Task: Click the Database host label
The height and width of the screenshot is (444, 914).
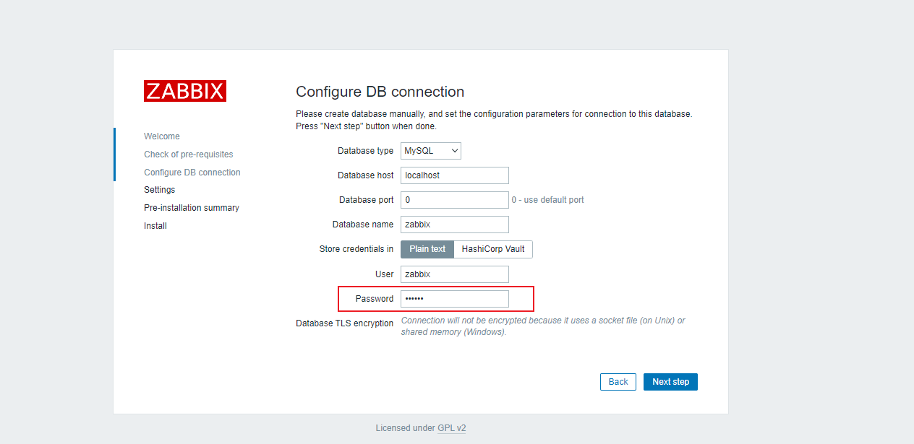Action: tap(366, 175)
